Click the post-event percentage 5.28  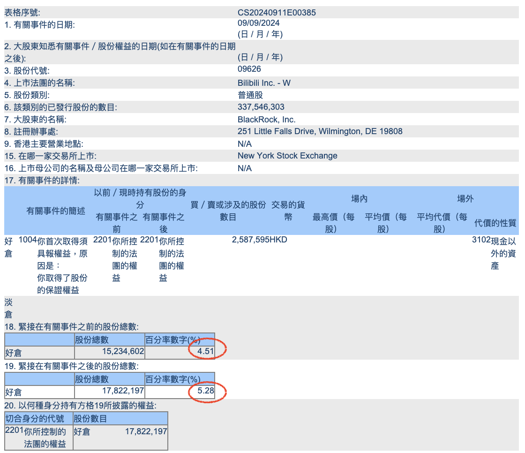pyautogui.click(x=205, y=391)
